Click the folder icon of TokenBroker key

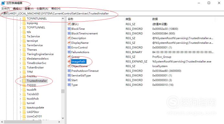coord(24,67)
